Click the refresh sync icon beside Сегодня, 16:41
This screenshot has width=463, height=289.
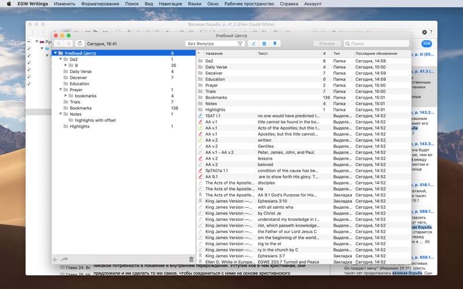80,44
